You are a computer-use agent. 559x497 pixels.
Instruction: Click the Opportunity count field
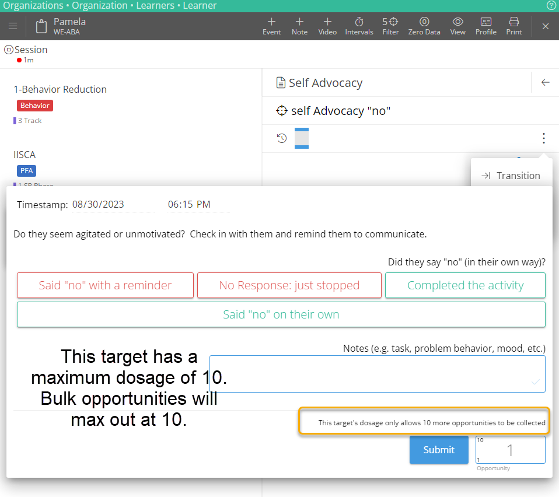coord(510,450)
